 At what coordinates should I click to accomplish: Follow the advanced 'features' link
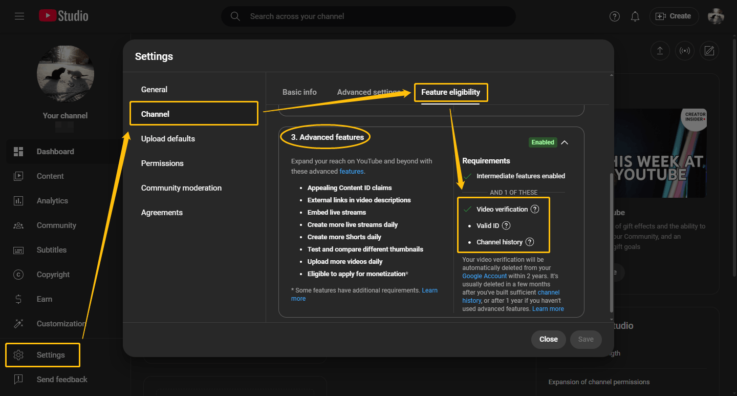click(x=352, y=171)
